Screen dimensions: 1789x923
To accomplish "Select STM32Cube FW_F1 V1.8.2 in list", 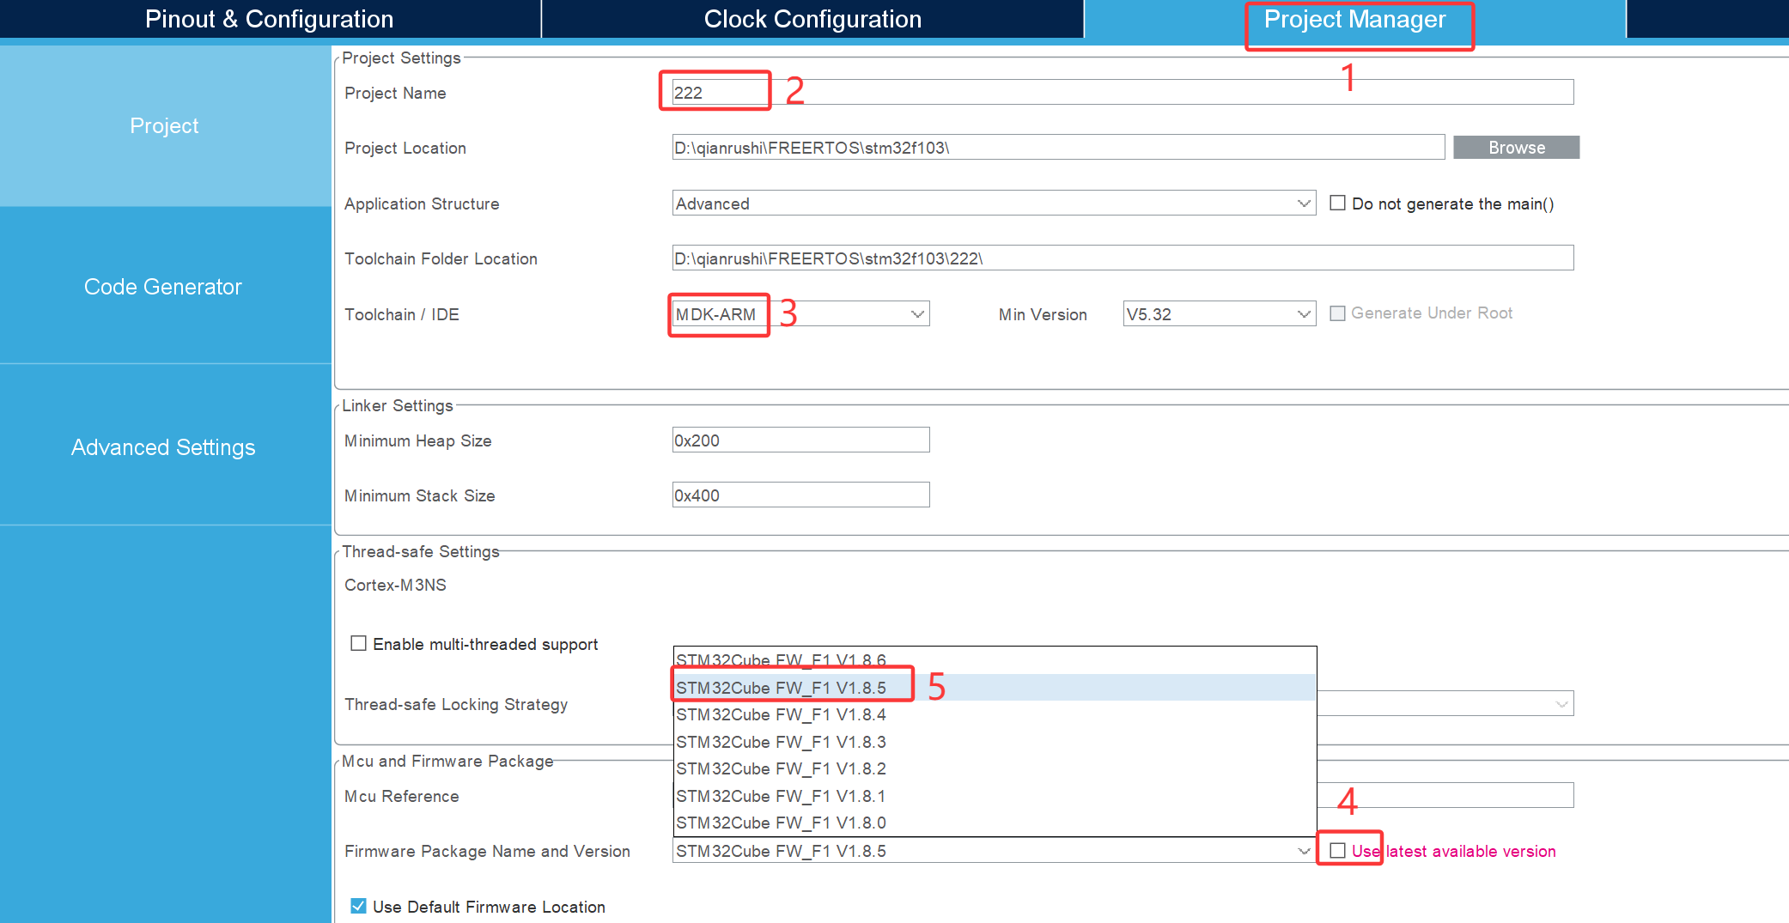I will pos(995,768).
